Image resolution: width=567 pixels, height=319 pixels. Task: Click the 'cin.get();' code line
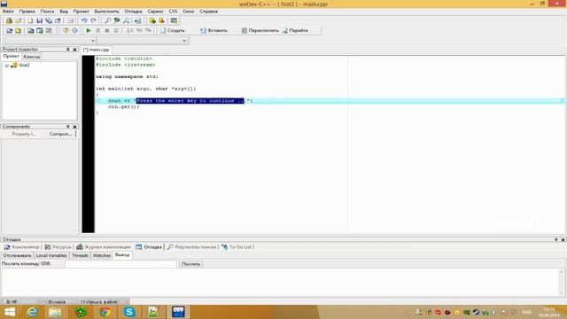(124, 106)
